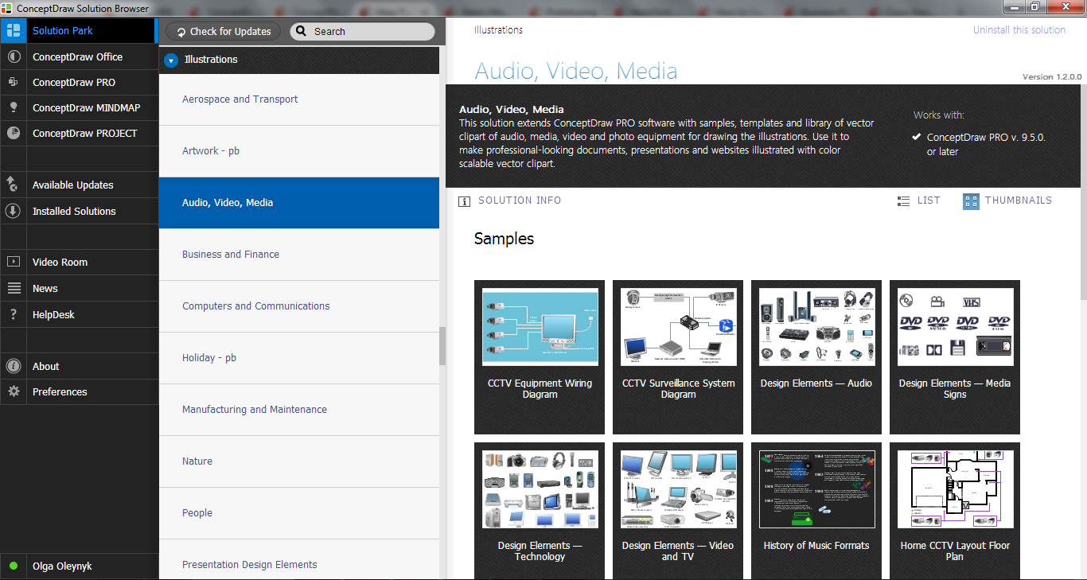
Task: Click the ConceptDraw MINDMAP lightbulb icon
Action: click(x=13, y=108)
